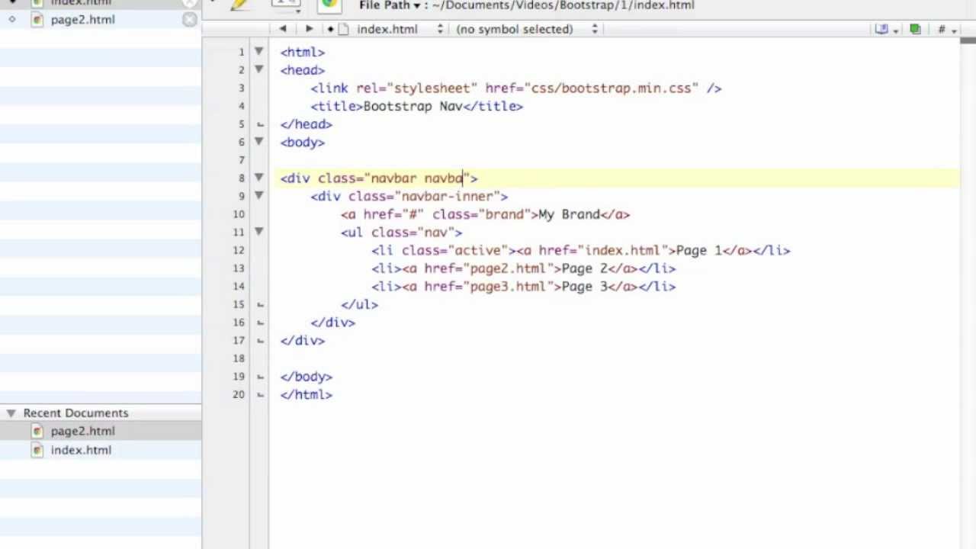Close page2.html from the documents list

pyautogui.click(x=190, y=20)
